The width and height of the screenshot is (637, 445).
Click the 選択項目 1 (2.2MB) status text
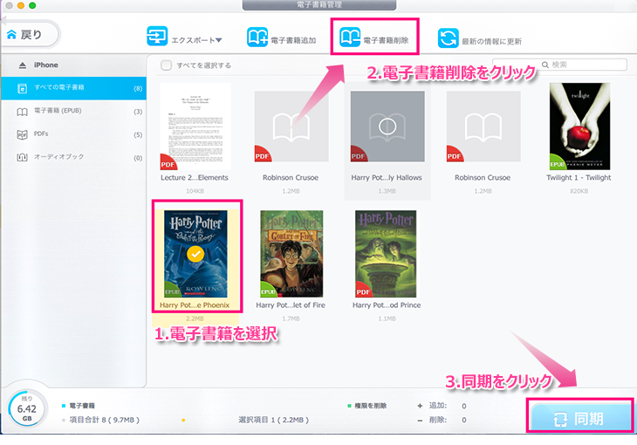click(273, 420)
